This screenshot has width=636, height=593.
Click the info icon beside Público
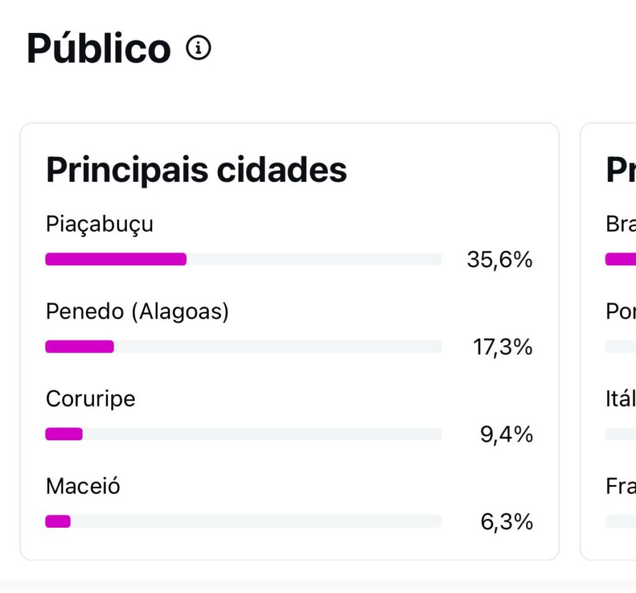(x=199, y=48)
